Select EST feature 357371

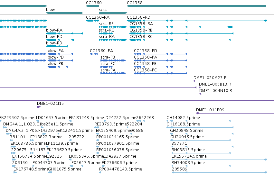point(203,147)
